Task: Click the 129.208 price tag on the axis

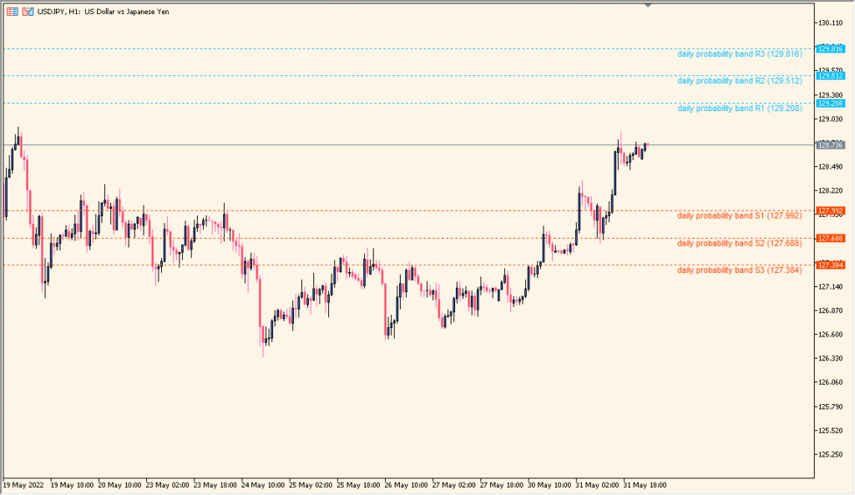Action: pyautogui.click(x=832, y=102)
